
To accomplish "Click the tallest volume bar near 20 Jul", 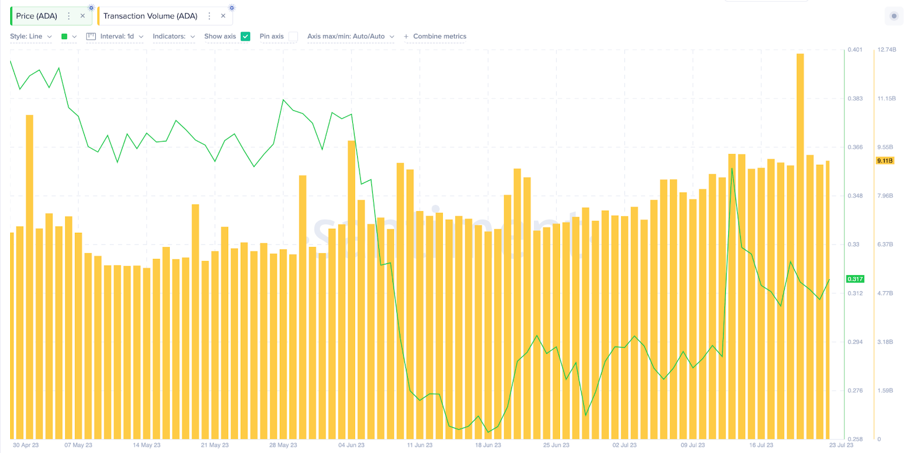I will click(x=800, y=246).
